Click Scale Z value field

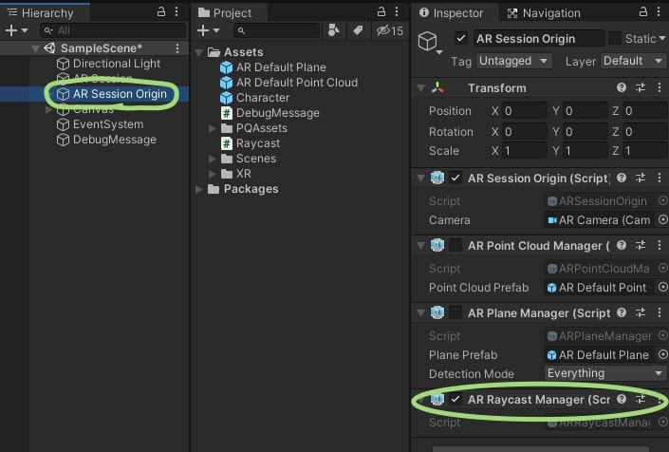[645, 151]
